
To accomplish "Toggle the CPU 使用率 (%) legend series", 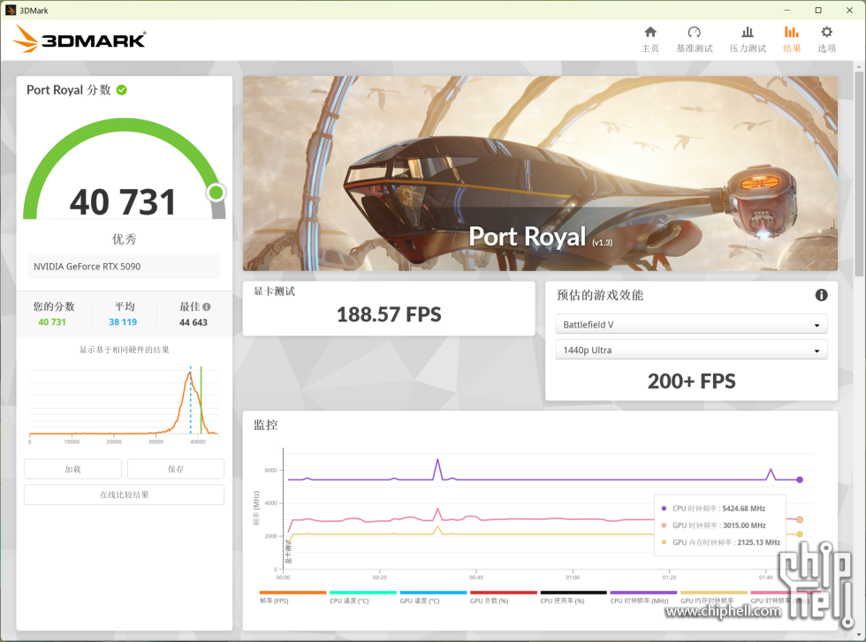I will [x=574, y=598].
